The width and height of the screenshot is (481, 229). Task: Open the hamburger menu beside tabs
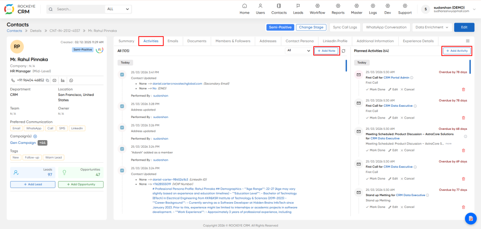[467, 41]
